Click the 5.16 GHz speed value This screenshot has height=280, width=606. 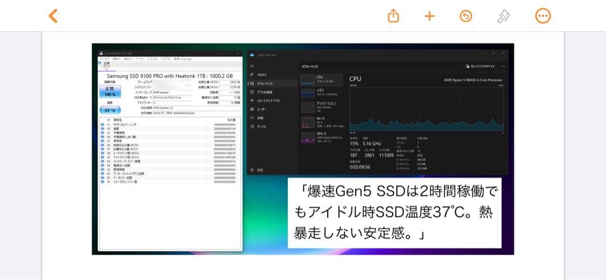coord(371,144)
